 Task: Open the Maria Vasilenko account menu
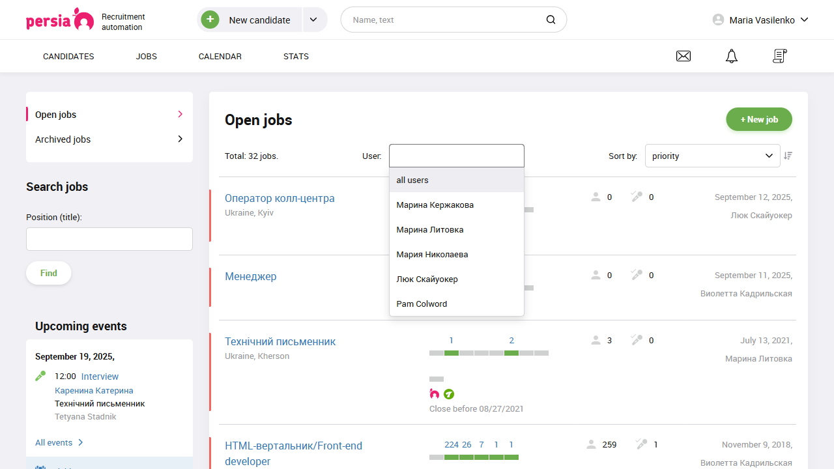click(760, 20)
